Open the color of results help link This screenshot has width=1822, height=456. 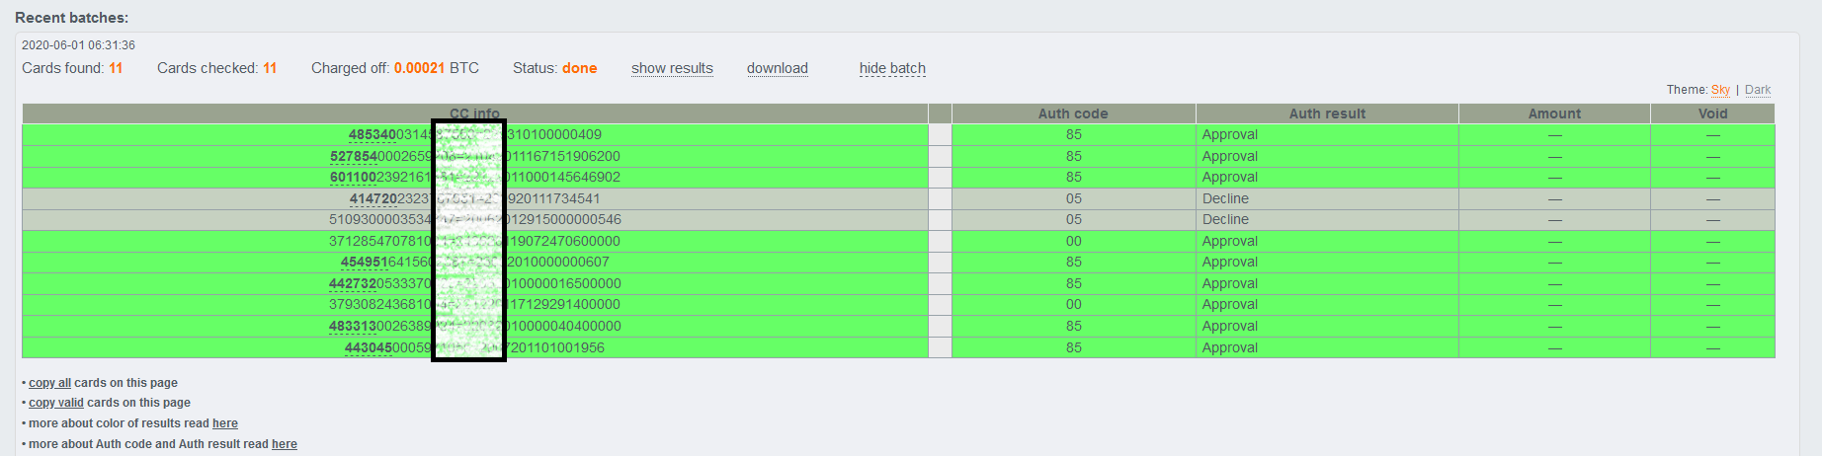225,423
